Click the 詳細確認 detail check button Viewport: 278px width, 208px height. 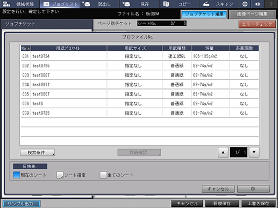(139, 152)
